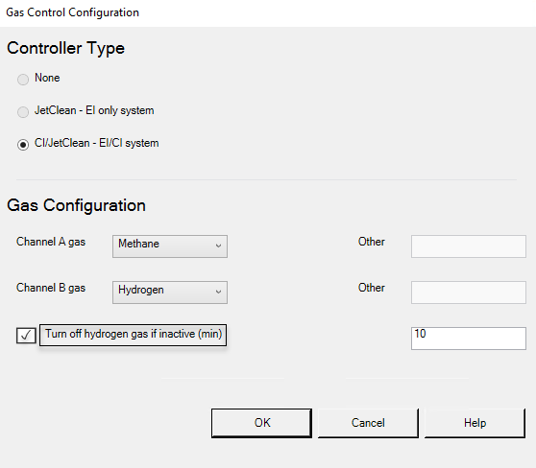Focus the Other field for Channel B
Screen dimensions: 536x468
(469, 292)
